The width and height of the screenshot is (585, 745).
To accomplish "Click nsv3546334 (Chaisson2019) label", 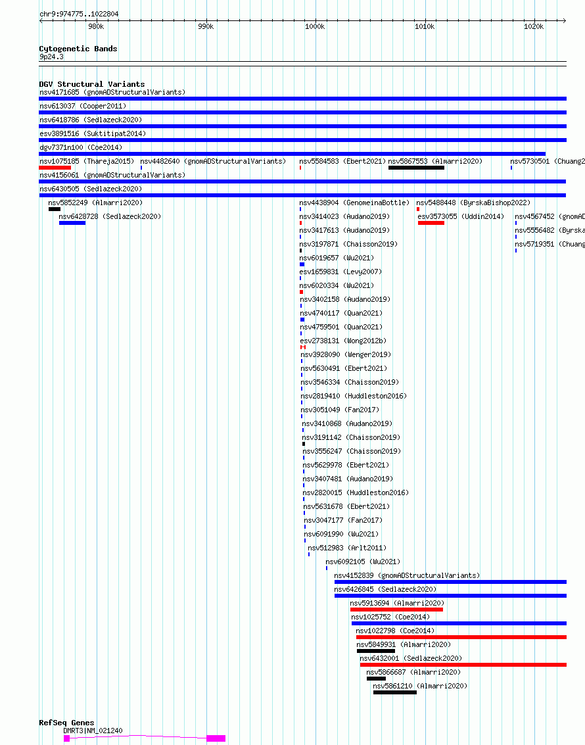I will point(350,381).
